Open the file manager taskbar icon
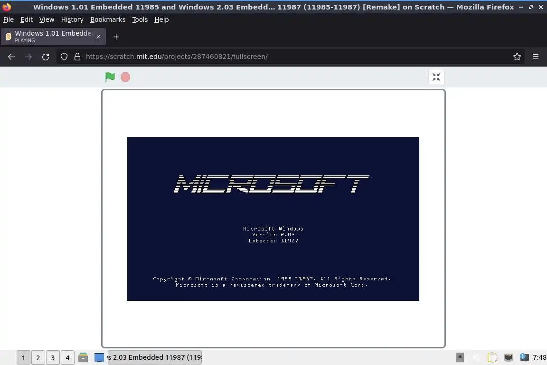 point(83,357)
